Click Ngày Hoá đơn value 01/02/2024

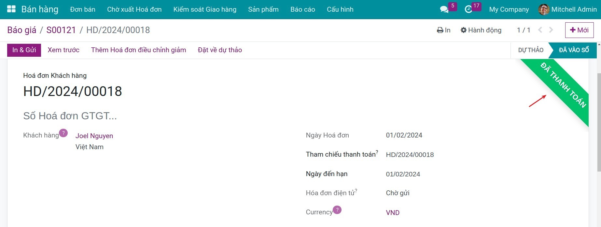tap(404, 135)
